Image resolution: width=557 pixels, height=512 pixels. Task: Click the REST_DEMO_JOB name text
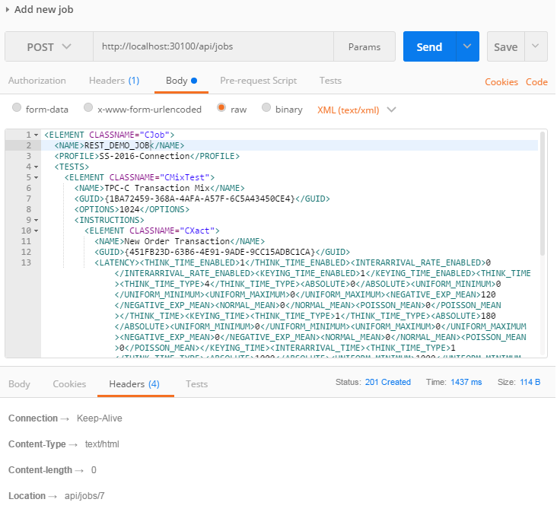click(117, 145)
